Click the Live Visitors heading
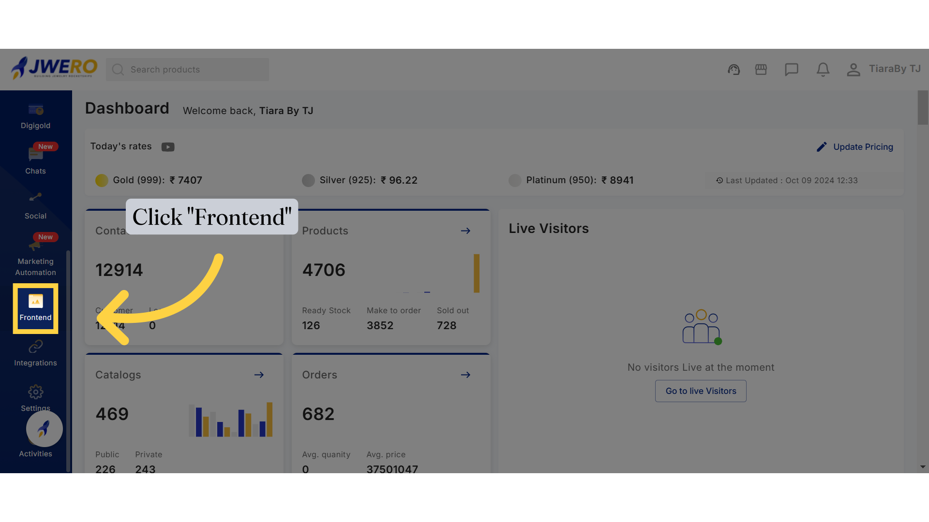The width and height of the screenshot is (929, 522). point(549,229)
